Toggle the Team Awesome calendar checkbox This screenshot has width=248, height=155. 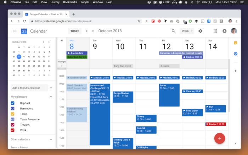pyautogui.click(x=13, y=120)
